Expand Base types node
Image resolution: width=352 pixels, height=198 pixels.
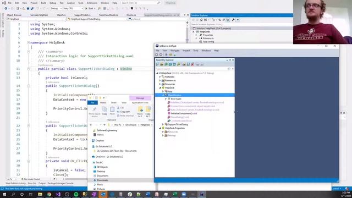click(x=166, y=99)
